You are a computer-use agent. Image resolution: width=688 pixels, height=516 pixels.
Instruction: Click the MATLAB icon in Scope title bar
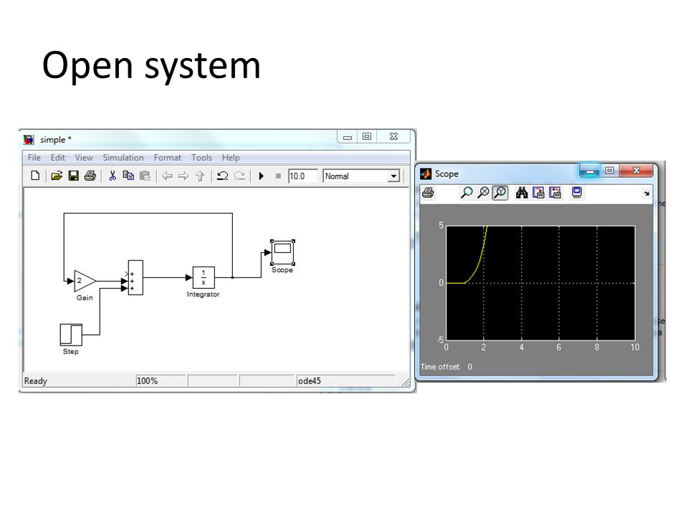point(426,173)
